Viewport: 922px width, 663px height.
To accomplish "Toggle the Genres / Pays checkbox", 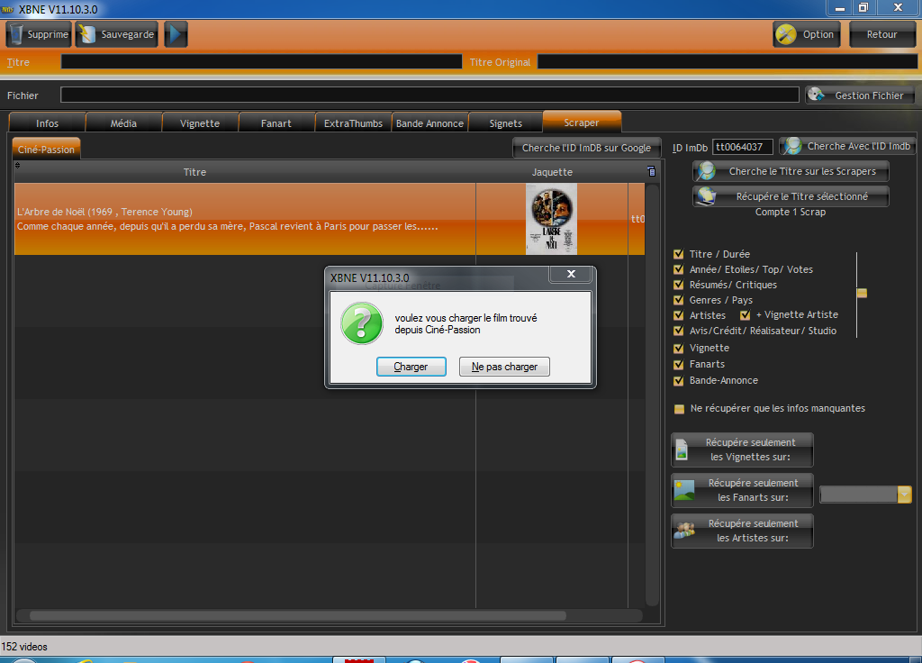I will pos(679,300).
